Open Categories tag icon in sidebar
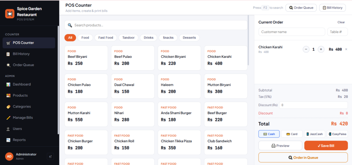The height and width of the screenshot is (165, 352). [8, 106]
